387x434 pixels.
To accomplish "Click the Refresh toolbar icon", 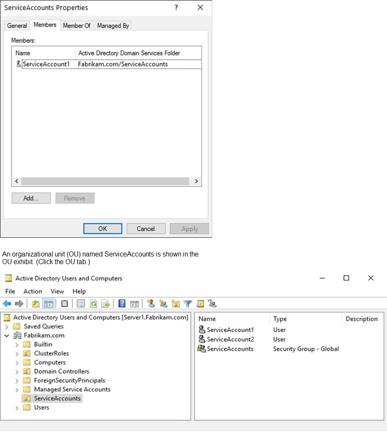I will (94, 304).
